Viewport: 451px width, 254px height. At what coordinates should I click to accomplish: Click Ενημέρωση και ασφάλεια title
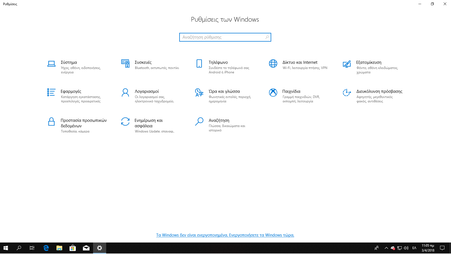[149, 123]
